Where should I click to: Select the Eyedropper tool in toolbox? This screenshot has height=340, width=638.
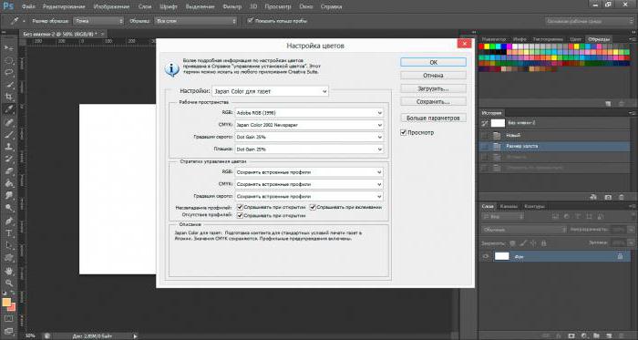pos(9,109)
